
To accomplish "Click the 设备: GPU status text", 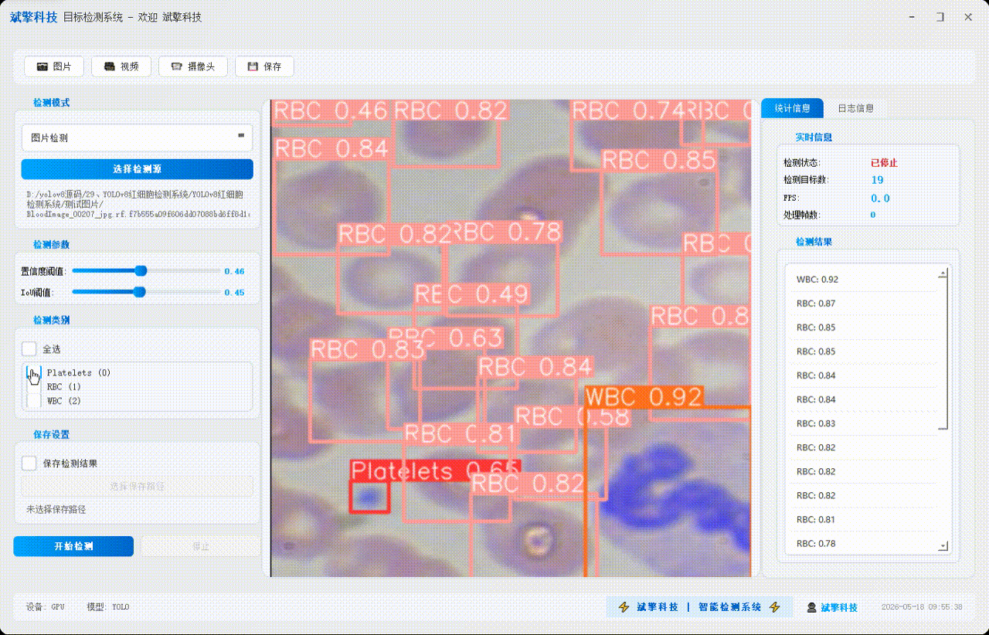I will 46,607.
